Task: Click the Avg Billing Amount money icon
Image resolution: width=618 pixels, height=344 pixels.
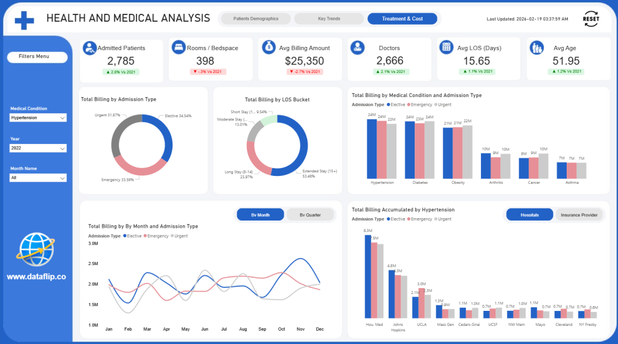Action: pos(269,48)
